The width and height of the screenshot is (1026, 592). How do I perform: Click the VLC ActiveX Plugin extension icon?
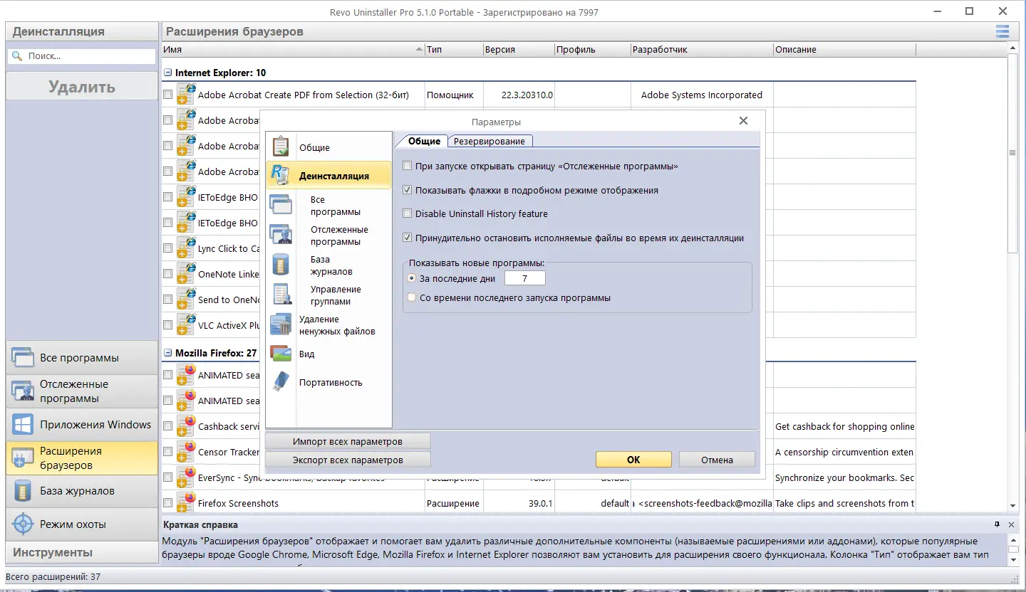(x=186, y=324)
